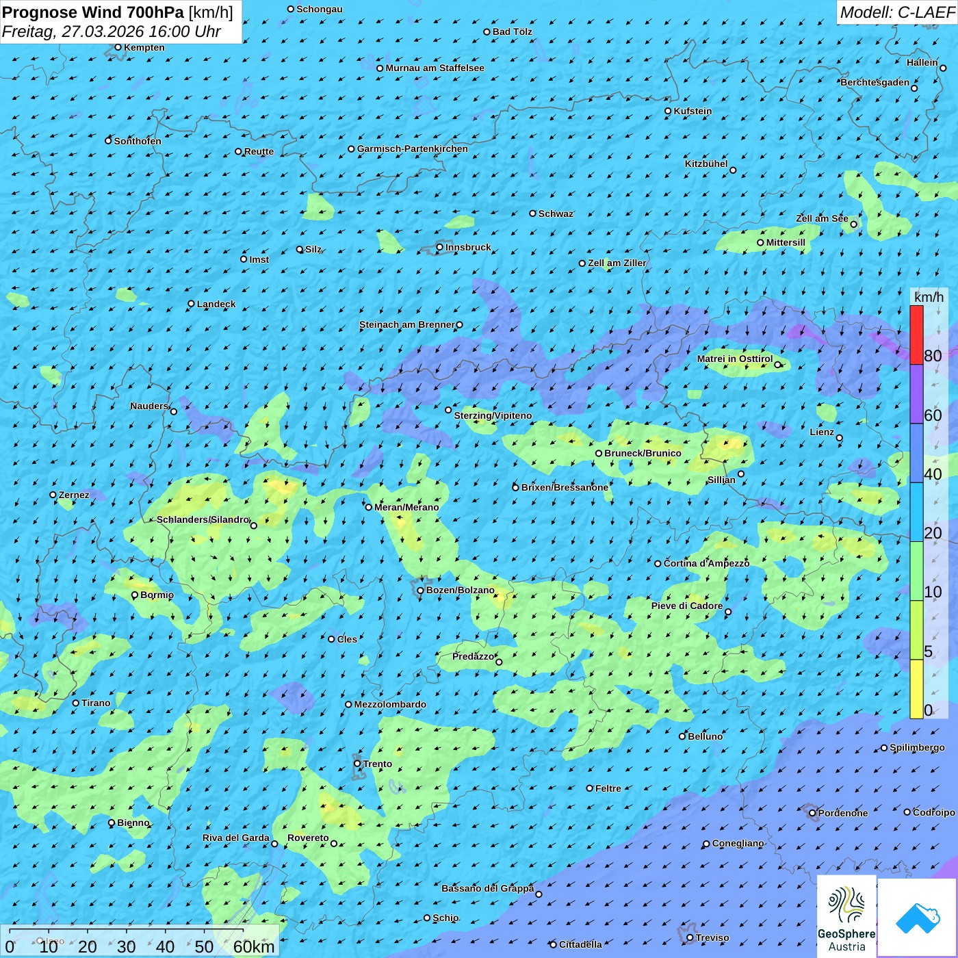
Task: Click the Schlanders/Silandro label
Action: 203,519
